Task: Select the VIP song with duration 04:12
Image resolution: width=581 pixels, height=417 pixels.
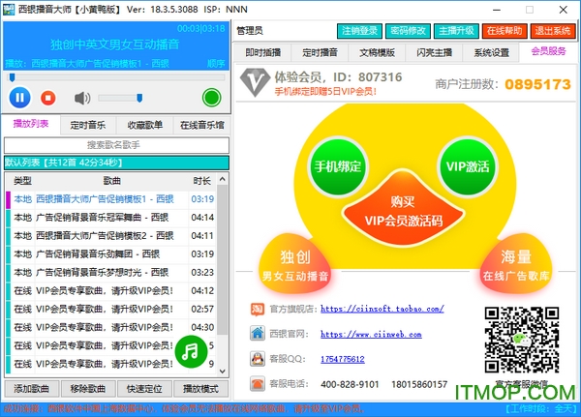Action: (111, 290)
